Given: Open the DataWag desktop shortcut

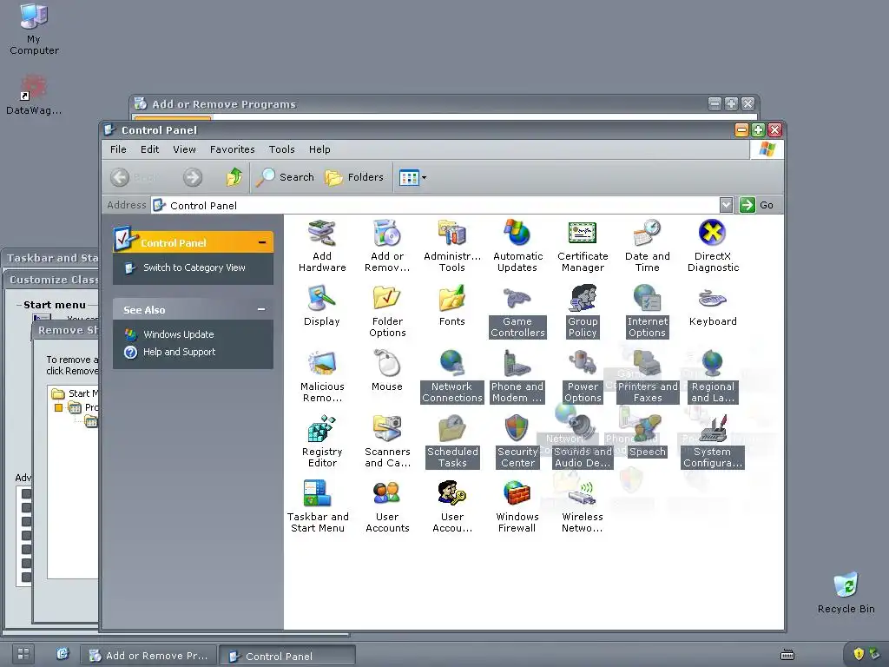Looking at the screenshot, I should pos(34,94).
